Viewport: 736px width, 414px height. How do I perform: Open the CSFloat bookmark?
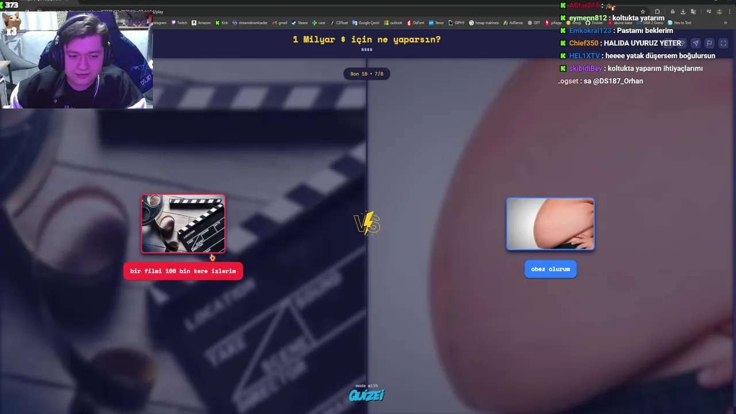coord(339,23)
